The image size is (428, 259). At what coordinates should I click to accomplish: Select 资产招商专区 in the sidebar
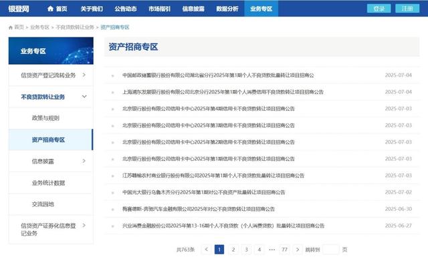coord(51,140)
